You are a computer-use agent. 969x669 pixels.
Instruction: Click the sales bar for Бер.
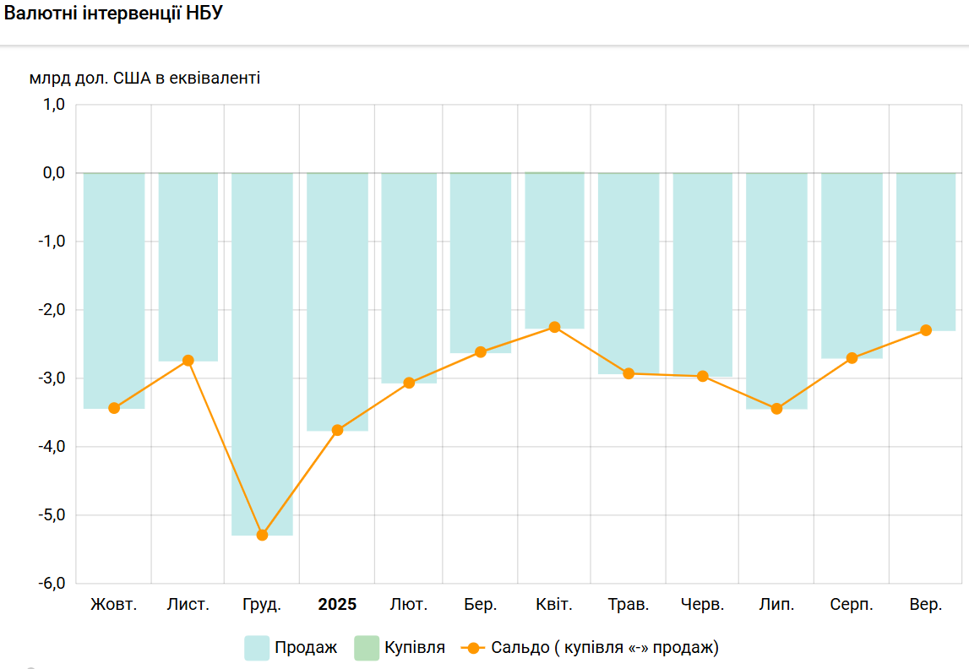[481, 262]
